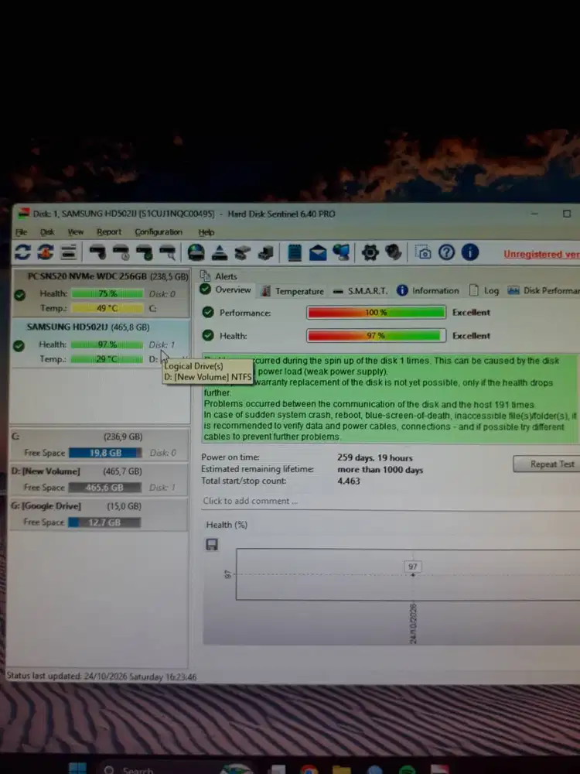Open the Windows Start button on taskbar
Screen dimensions: 580x774
pos(77,768)
